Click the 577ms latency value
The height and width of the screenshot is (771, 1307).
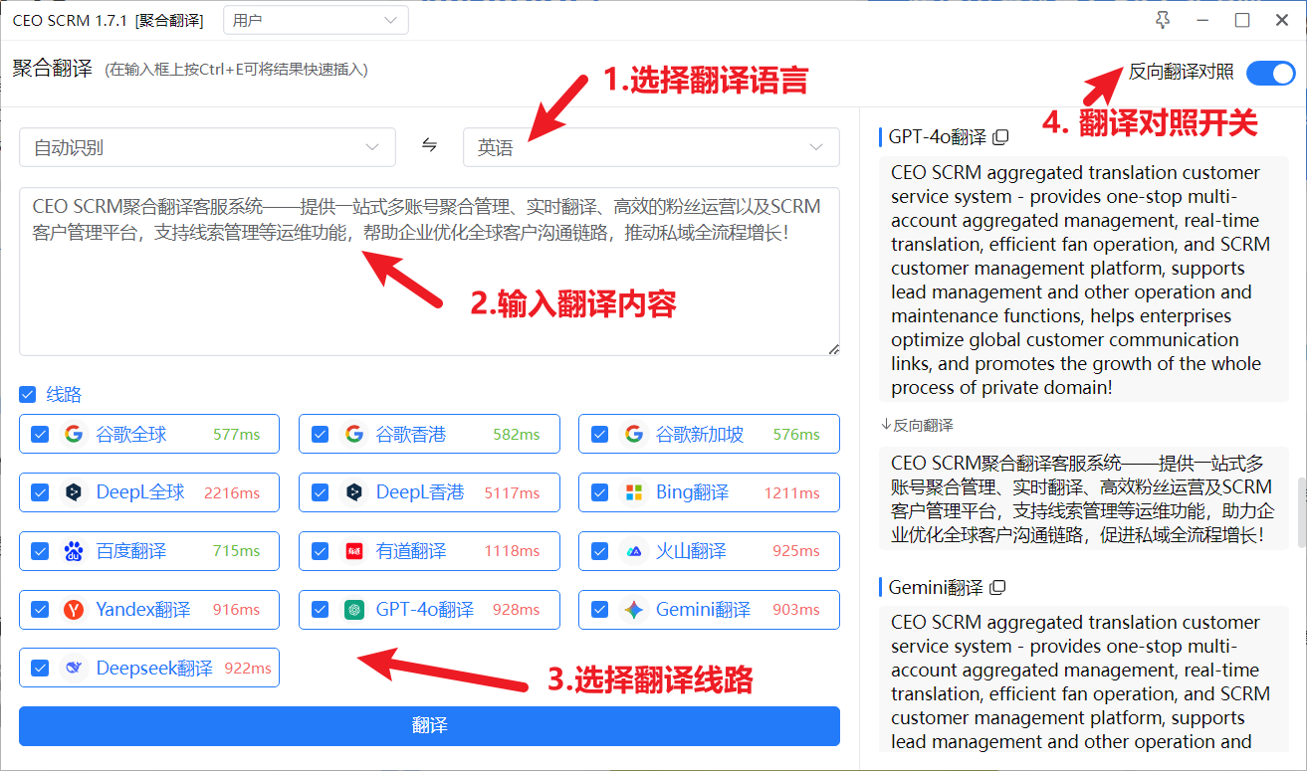tap(236, 435)
